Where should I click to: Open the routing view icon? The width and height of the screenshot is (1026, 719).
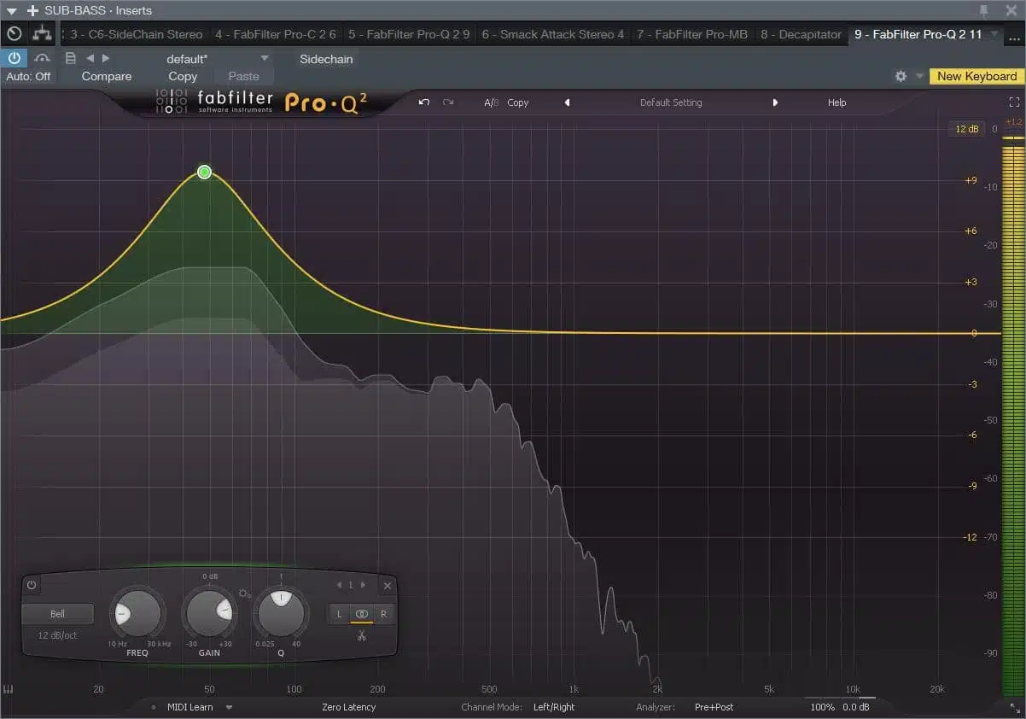(41, 34)
